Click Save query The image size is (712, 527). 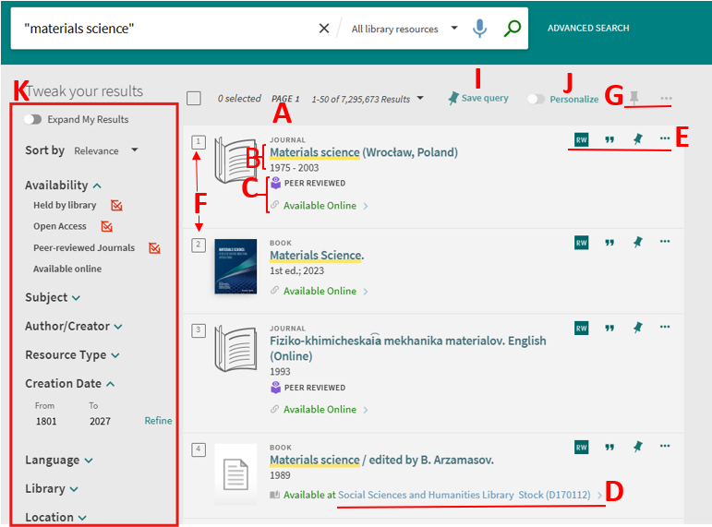pyautogui.click(x=477, y=98)
